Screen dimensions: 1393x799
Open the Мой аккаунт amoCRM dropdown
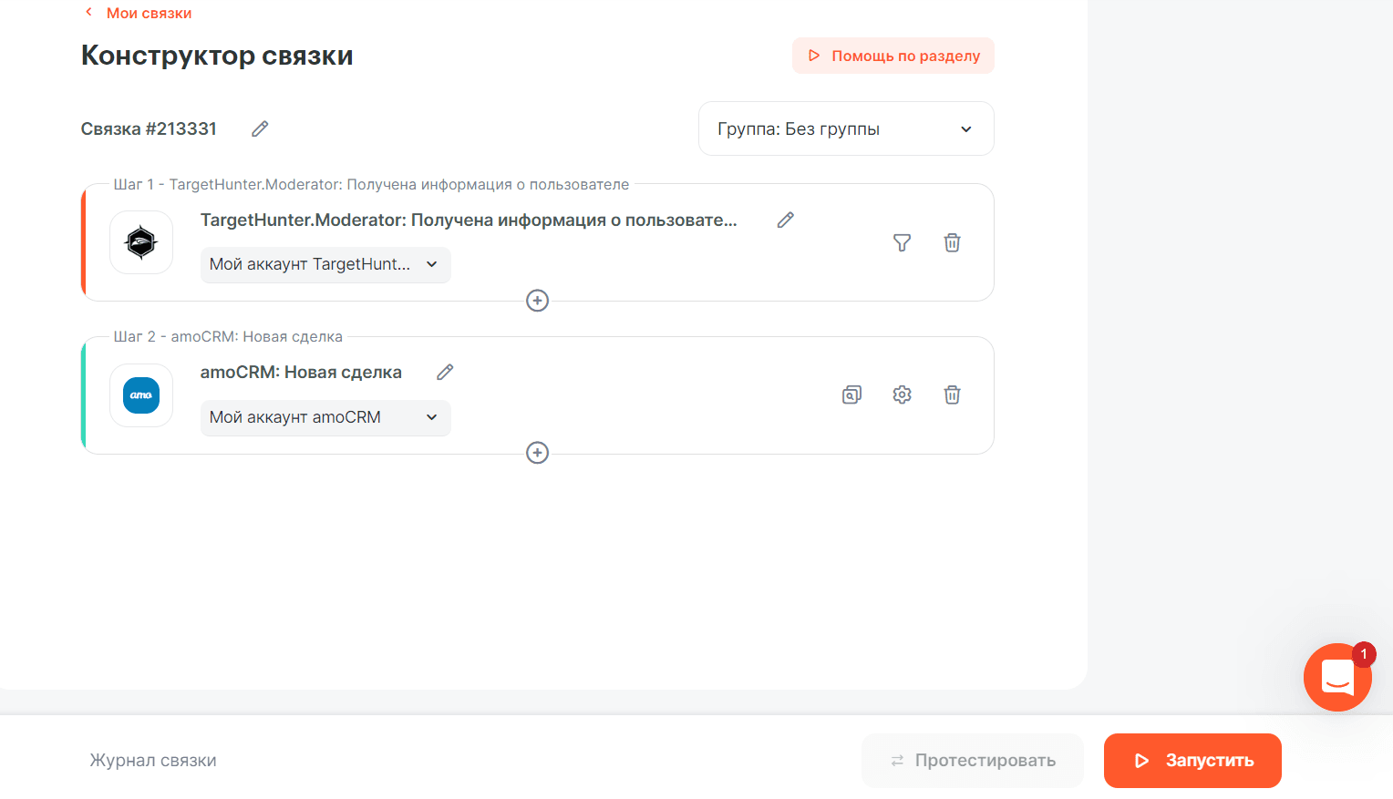pyautogui.click(x=325, y=418)
